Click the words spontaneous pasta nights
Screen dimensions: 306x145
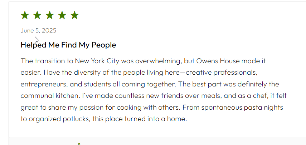click(242, 107)
